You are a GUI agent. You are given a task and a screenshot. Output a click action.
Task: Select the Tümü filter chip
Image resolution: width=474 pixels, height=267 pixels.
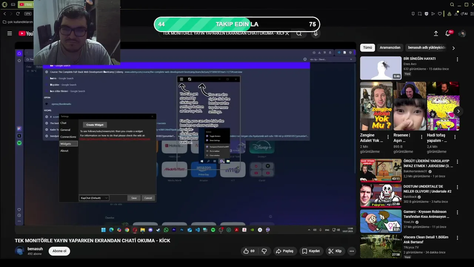(367, 48)
